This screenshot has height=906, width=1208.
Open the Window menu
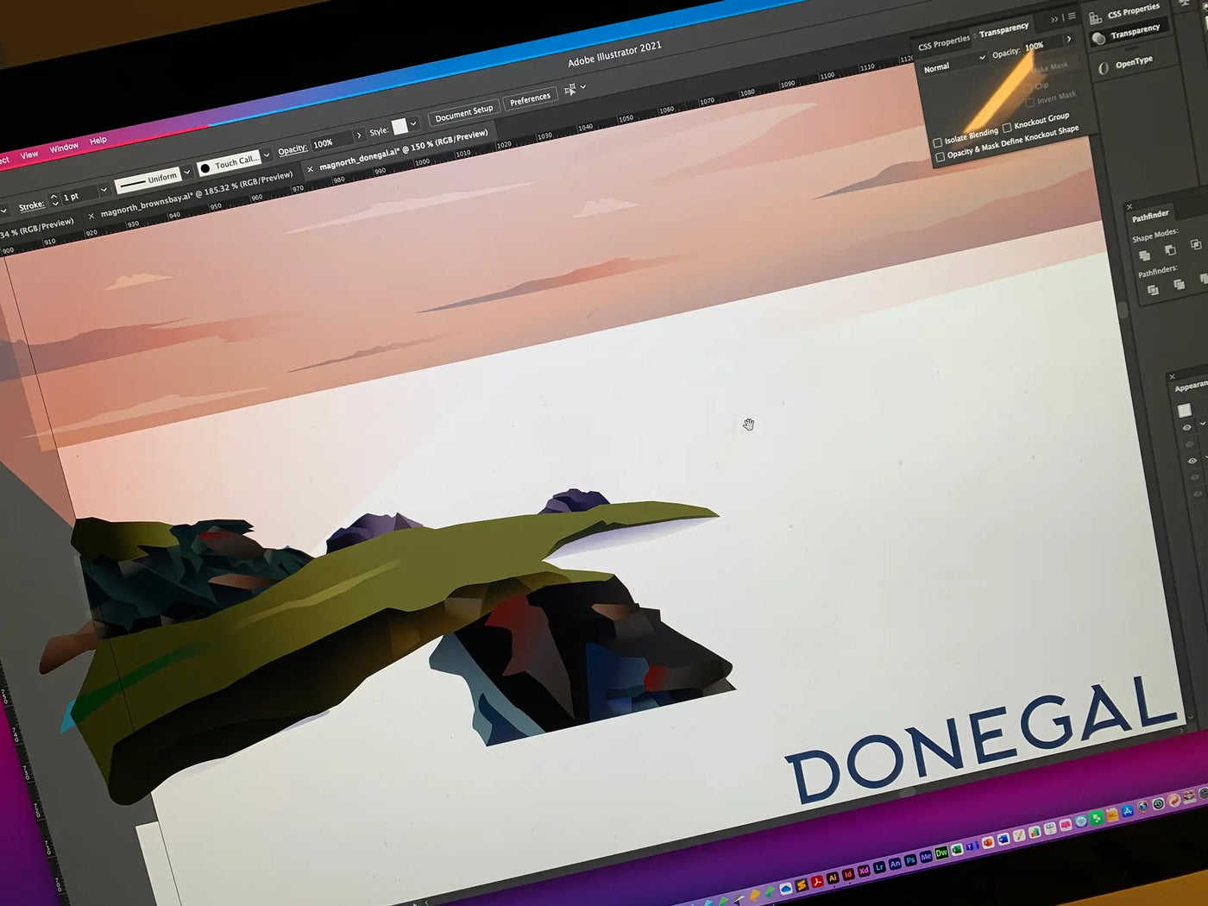tap(64, 148)
